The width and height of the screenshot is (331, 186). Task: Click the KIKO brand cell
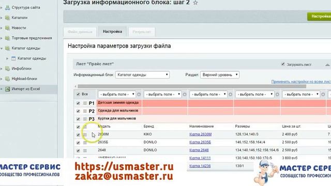[x=147, y=134]
